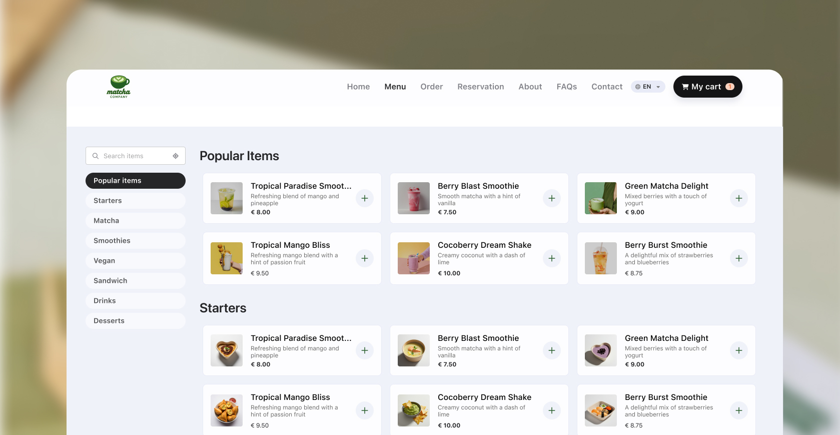Add Tropical Paradise Smoothie in Popular Items
This screenshot has width=840, height=435.
point(365,198)
